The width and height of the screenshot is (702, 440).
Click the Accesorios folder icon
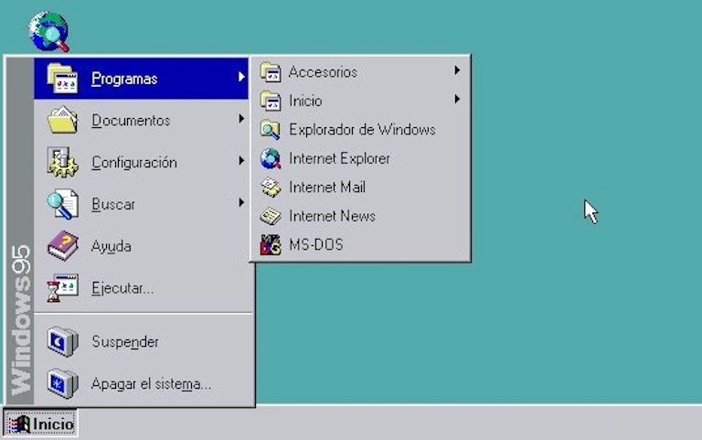271,71
